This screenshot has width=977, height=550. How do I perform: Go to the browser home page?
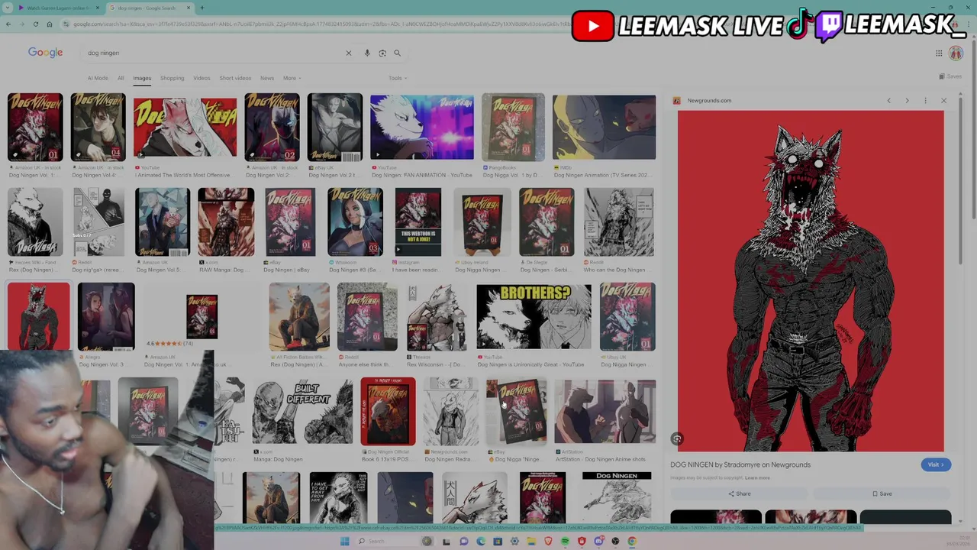click(50, 24)
